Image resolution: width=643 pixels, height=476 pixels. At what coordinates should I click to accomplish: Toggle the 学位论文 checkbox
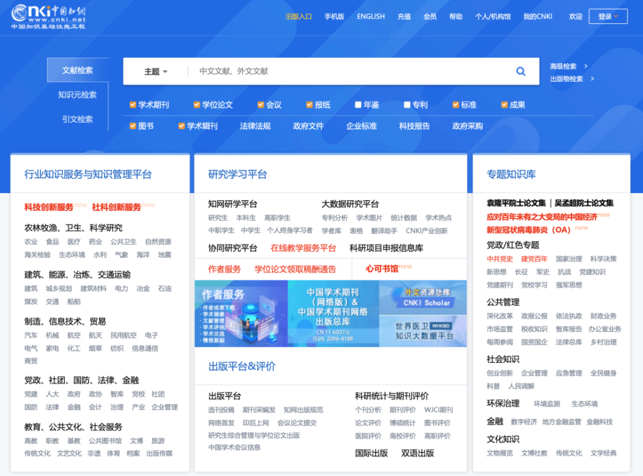pos(197,105)
